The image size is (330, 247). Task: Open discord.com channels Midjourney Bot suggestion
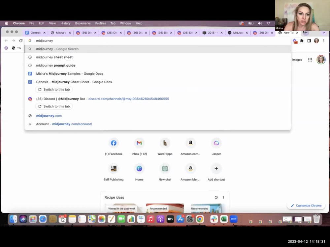click(158, 99)
